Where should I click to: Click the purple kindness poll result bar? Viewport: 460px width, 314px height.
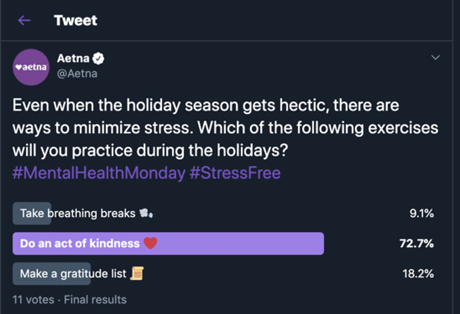pyautogui.click(x=237, y=243)
